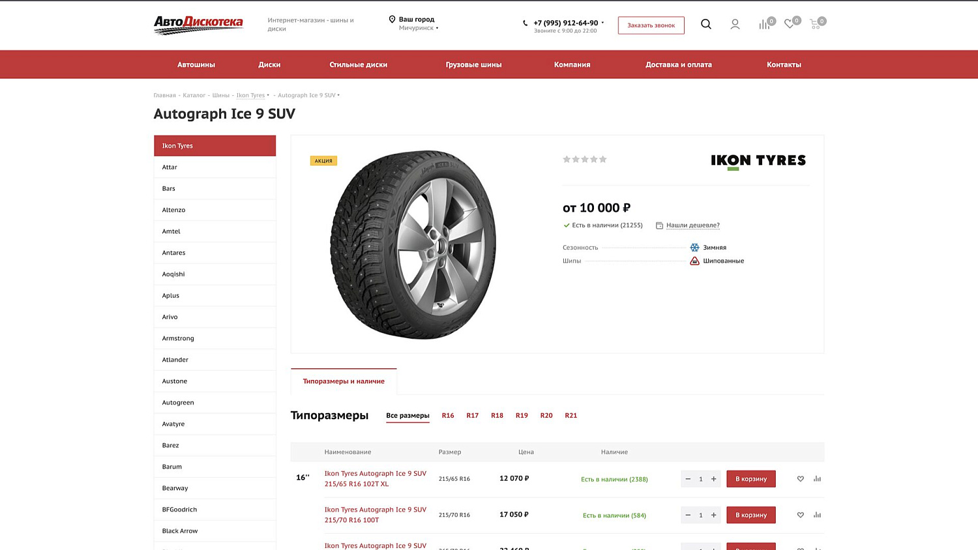Click the Нашли дешевле price tag icon
Image resolution: width=978 pixels, height=550 pixels.
659,225
